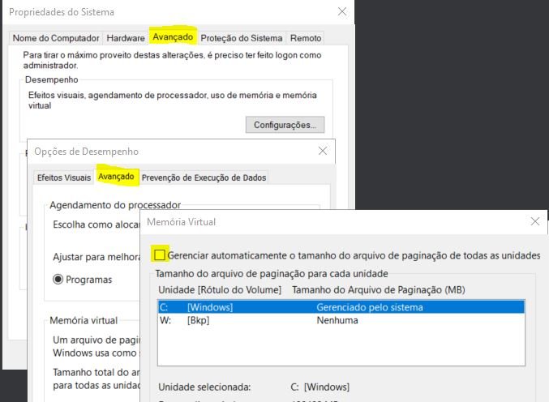Click 'Gerenciado pelo sistema' value in list
The width and height of the screenshot is (549, 402).
[370, 307]
